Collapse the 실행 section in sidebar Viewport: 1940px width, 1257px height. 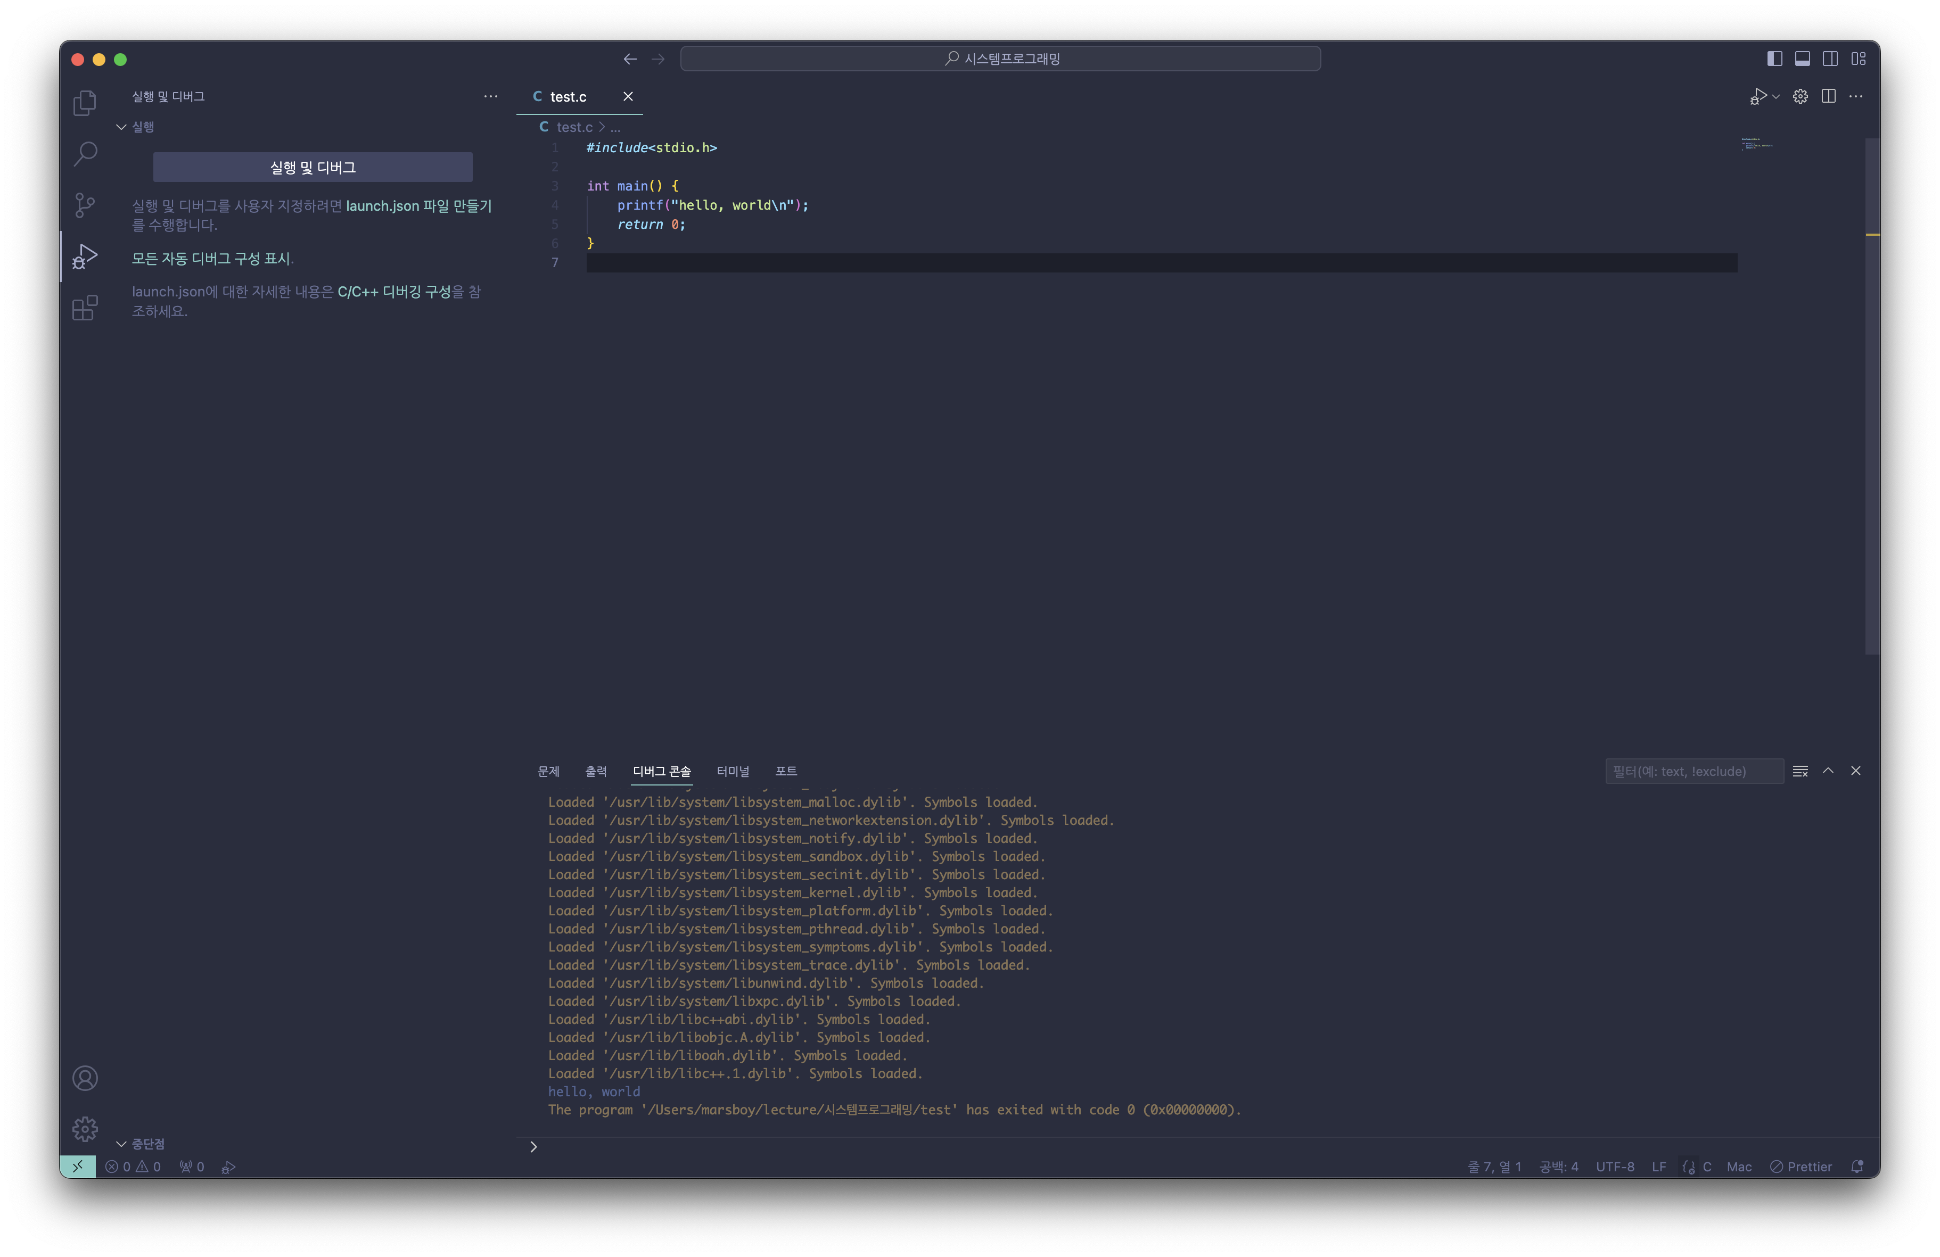tap(121, 127)
